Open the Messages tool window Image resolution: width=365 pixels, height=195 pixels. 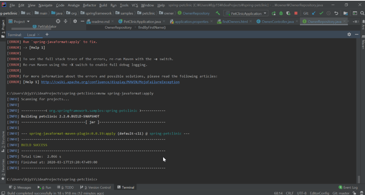click(x=20, y=187)
